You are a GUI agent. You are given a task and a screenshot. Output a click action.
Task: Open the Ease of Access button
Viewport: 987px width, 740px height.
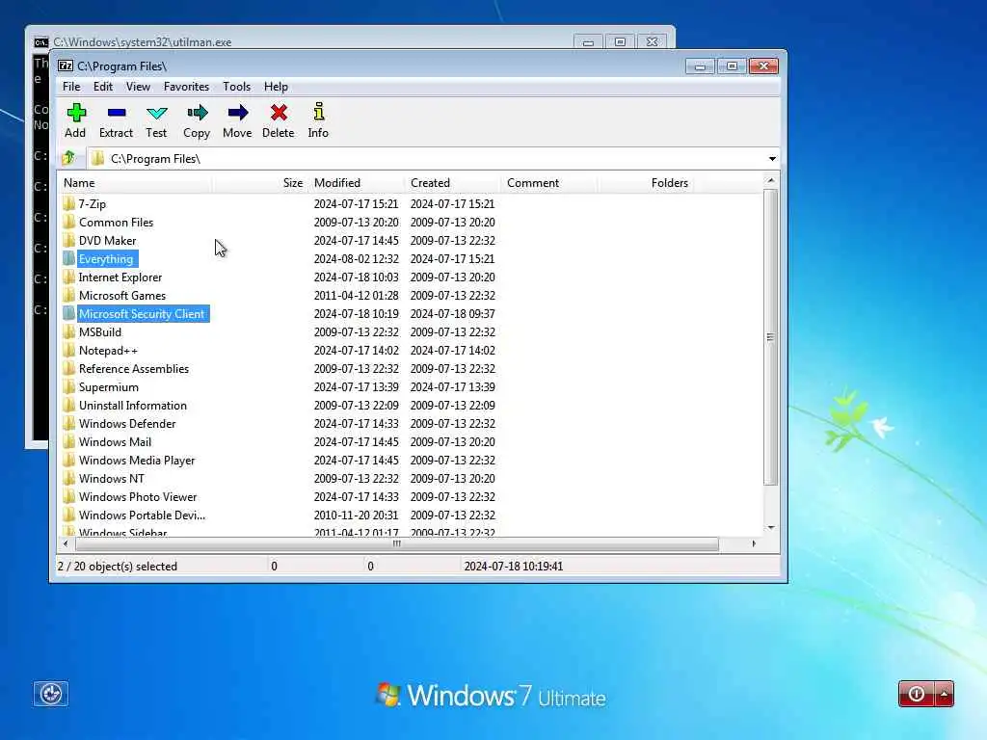pos(51,694)
